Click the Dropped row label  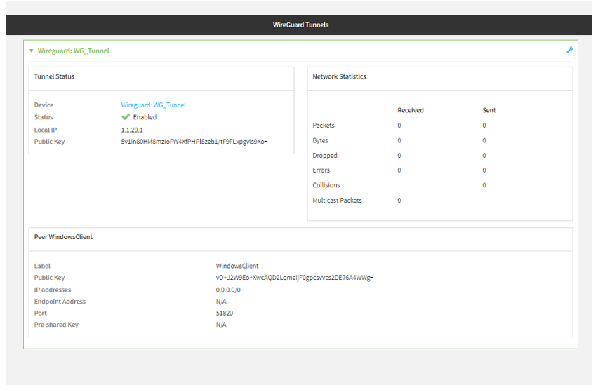coord(325,156)
